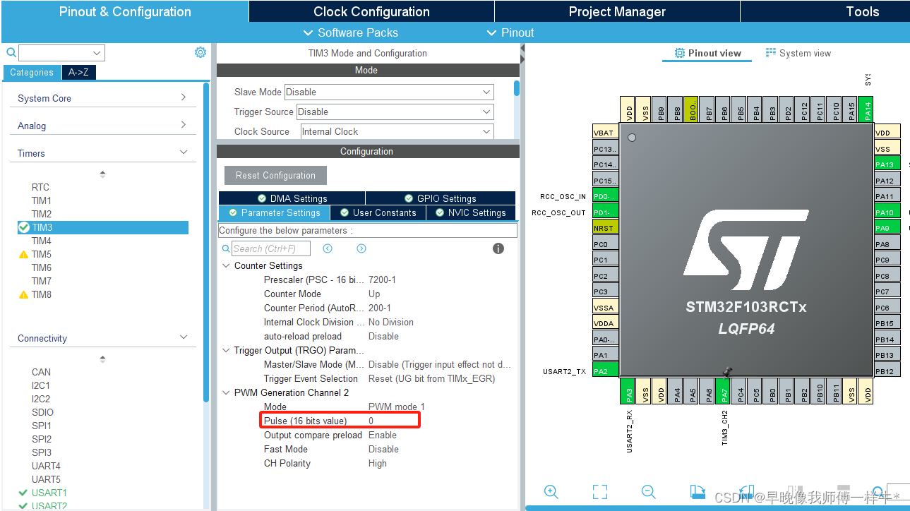Click the Pulse (16 bits value) field
910x511 pixels.
point(340,421)
